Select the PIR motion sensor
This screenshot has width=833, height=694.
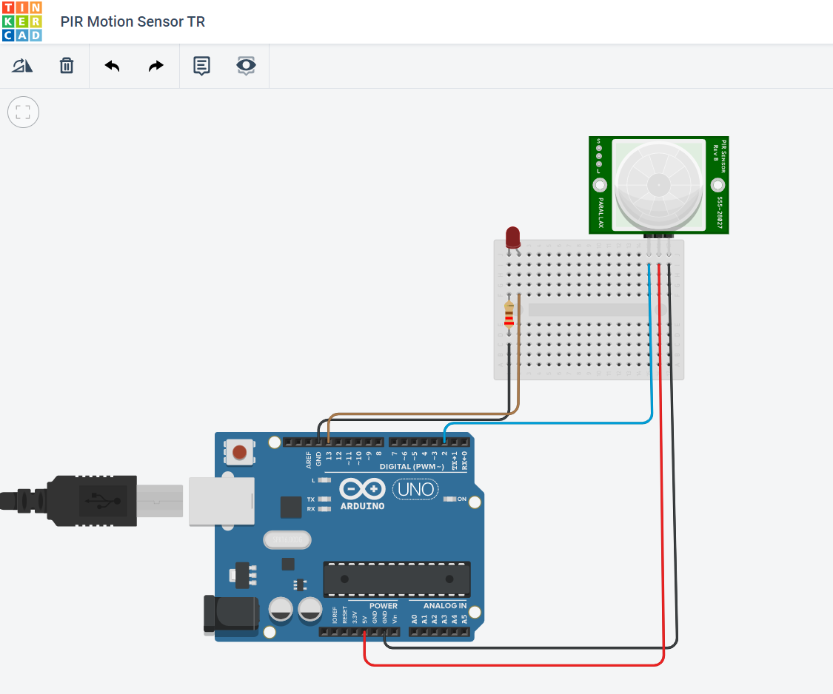coord(658,183)
